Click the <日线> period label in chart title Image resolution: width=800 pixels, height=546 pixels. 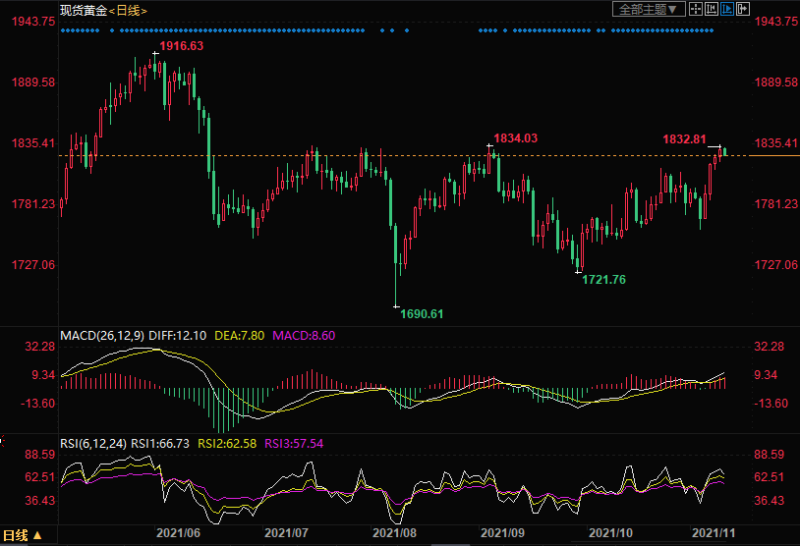(129, 10)
